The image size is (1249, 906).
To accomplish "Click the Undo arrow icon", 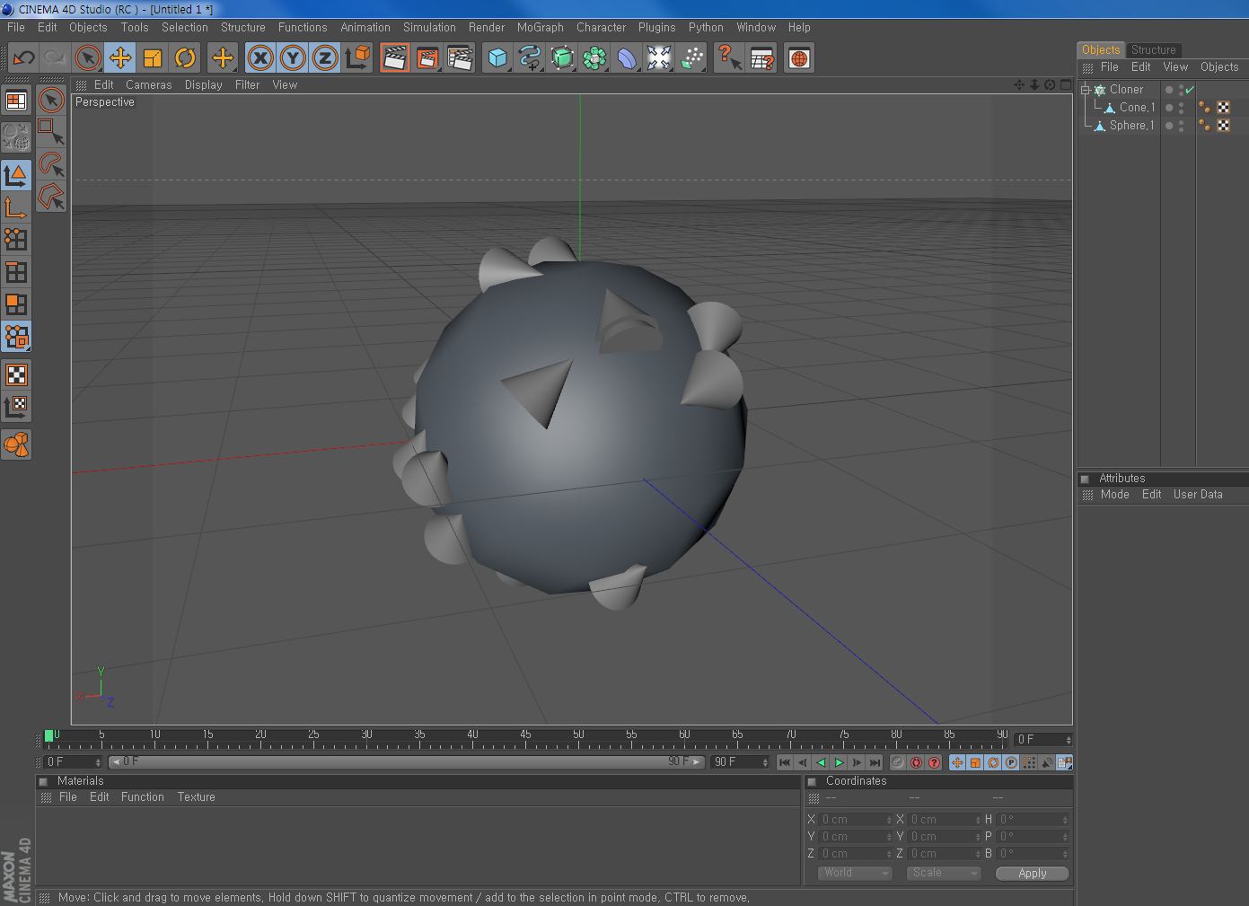I will [23, 58].
